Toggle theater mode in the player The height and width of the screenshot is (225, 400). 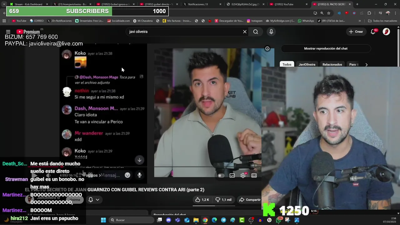pos(254,175)
